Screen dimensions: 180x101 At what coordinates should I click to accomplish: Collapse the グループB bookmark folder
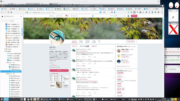pyautogui.click(x=6, y=74)
